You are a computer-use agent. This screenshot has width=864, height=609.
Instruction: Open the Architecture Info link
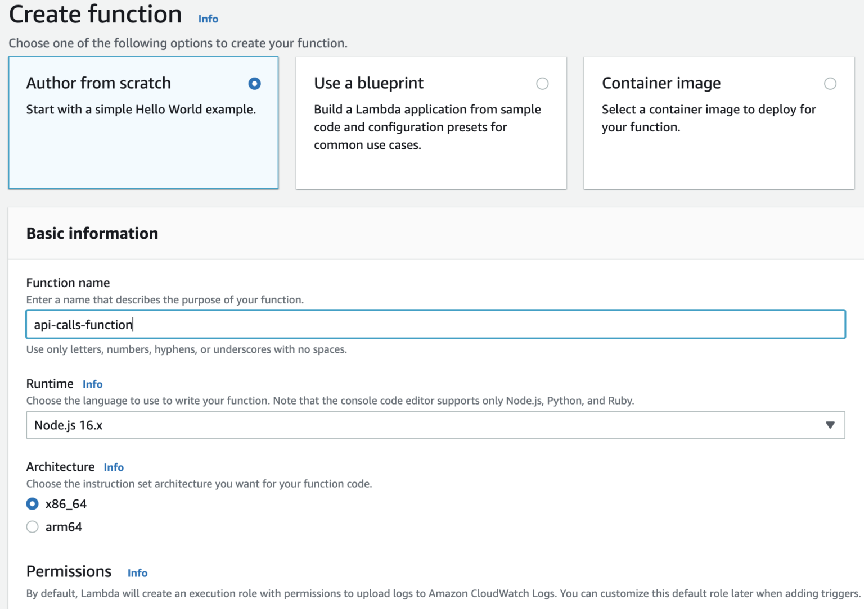(114, 467)
